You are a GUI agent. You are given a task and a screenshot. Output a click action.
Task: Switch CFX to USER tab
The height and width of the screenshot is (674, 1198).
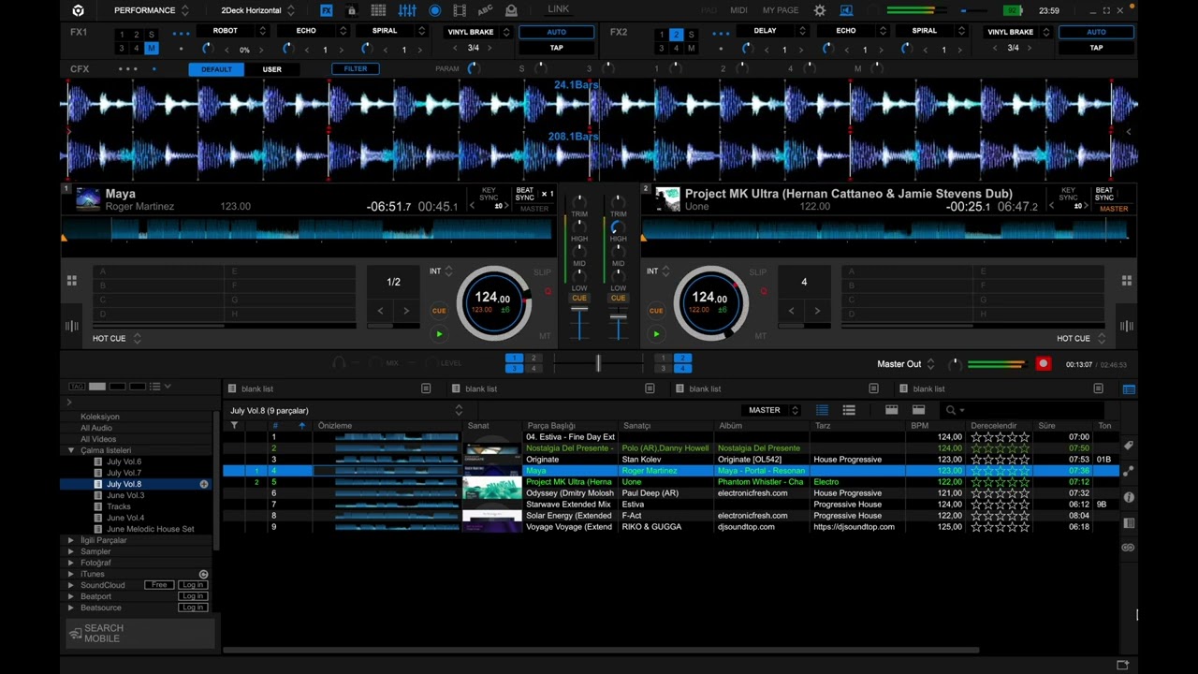(271, 69)
